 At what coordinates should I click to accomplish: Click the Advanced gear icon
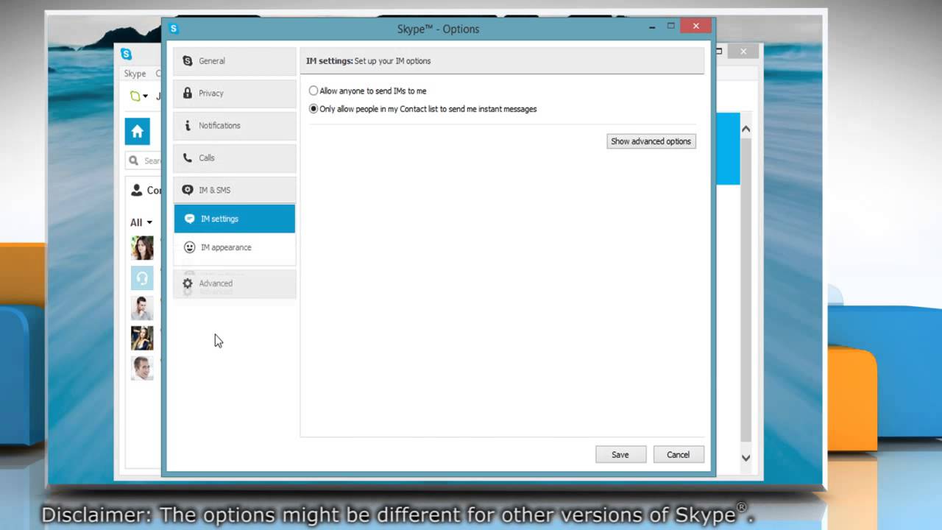(x=188, y=283)
